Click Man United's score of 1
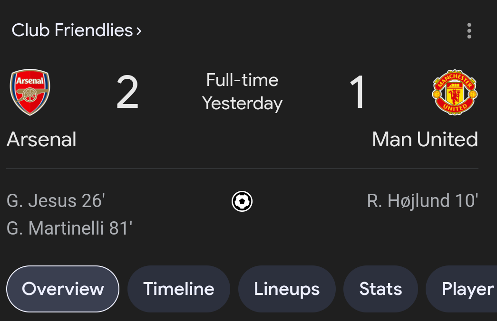The height and width of the screenshot is (321, 497). pos(358,92)
